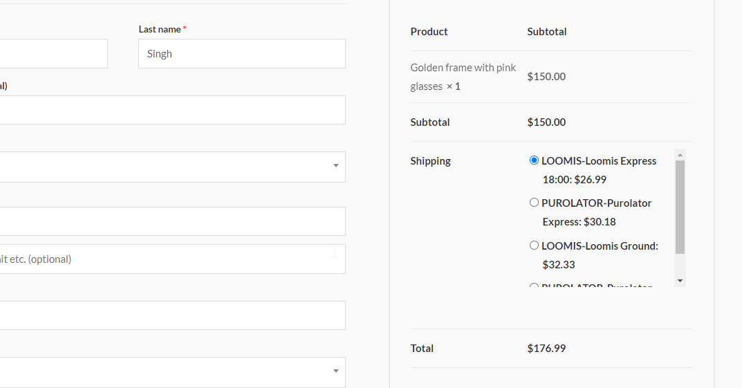Click the Shipping row label
The height and width of the screenshot is (388, 742).
pos(430,161)
